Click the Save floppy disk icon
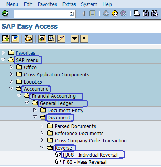This screenshot has width=161, height=167. (x=92, y=14)
